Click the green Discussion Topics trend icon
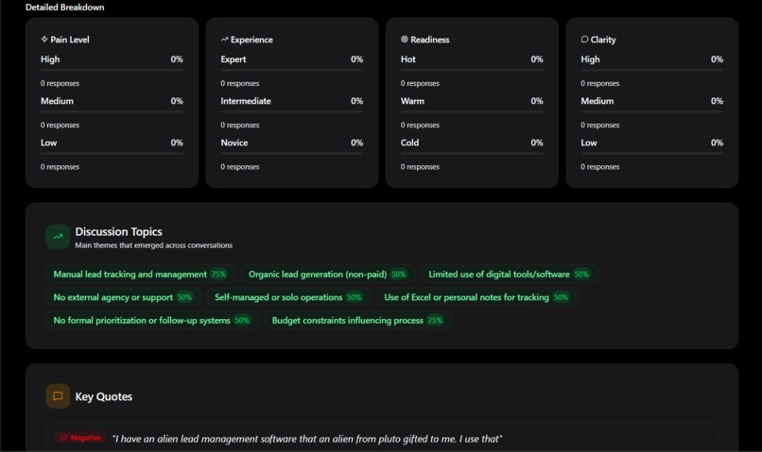This screenshot has width=762, height=452. click(58, 237)
